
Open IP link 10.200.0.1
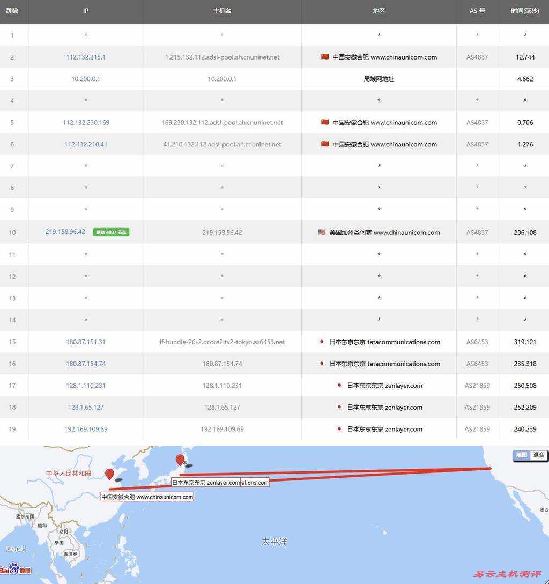[x=86, y=79]
